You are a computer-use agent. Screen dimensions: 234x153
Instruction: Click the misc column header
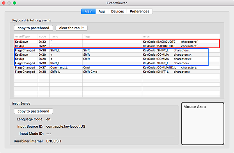[181, 36]
